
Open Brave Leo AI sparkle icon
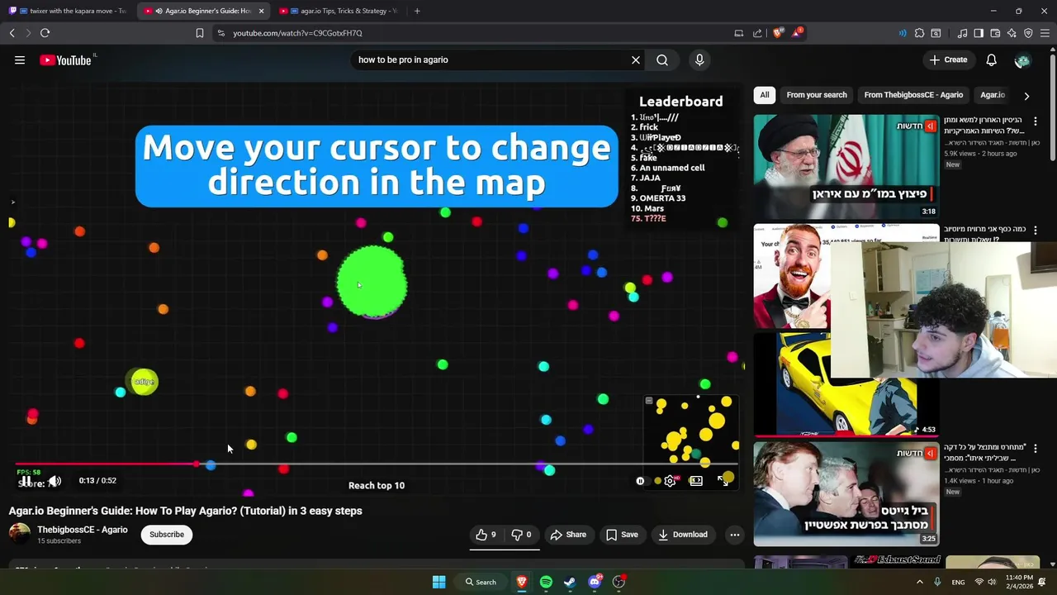coord(1012,33)
